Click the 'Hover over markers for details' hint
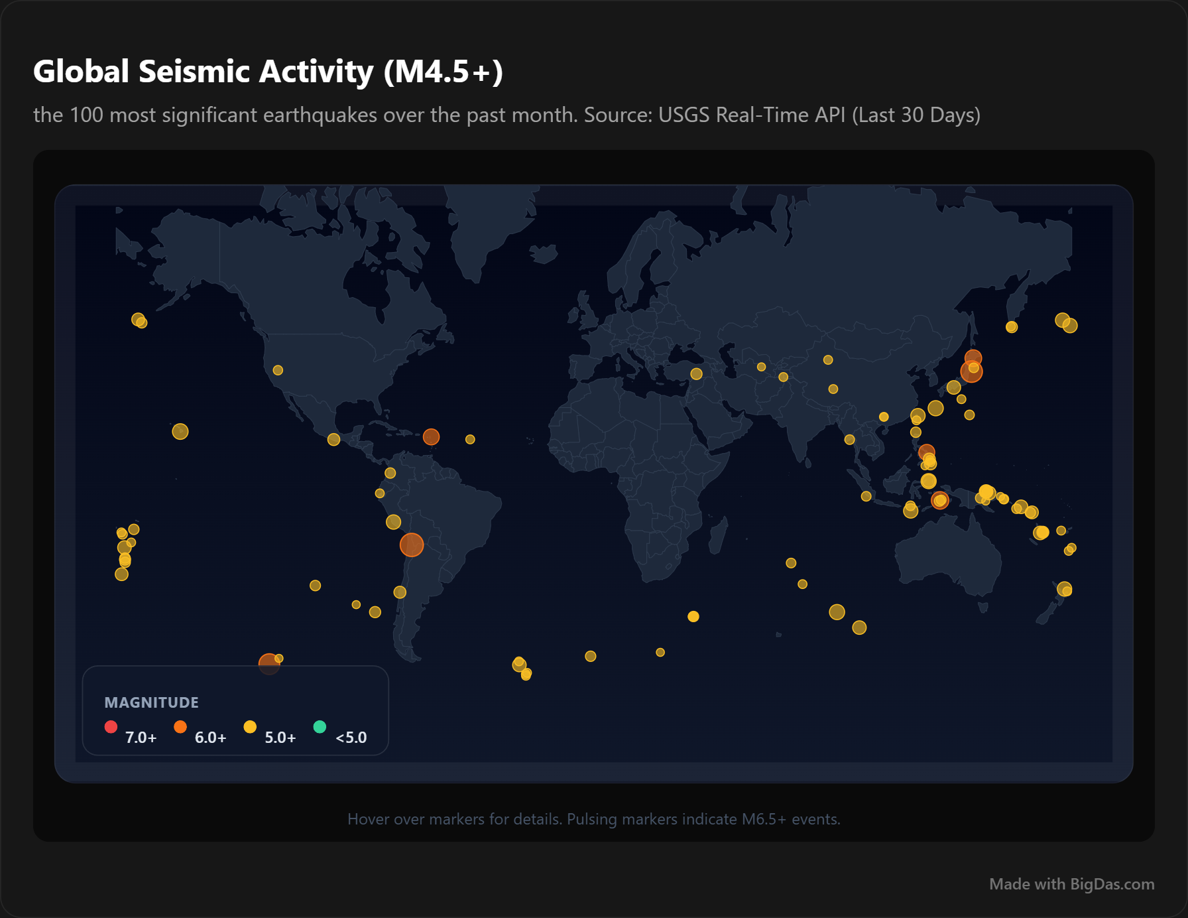This screenshot has height=918, width=1188. click(x=594, y=819)
